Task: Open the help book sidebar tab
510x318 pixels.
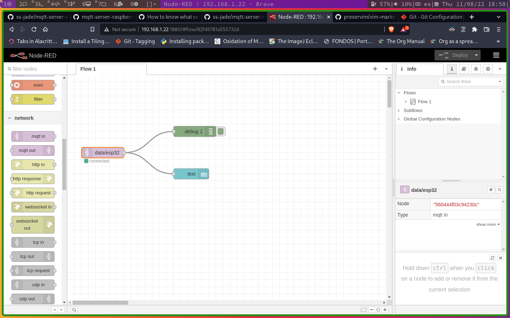Action: (464, 69)
